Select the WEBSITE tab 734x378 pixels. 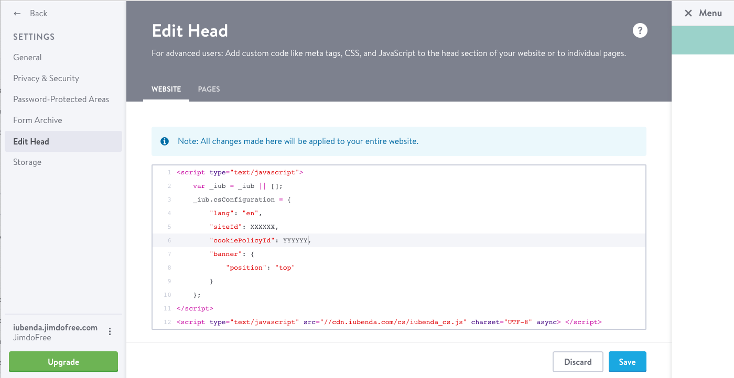166,89
